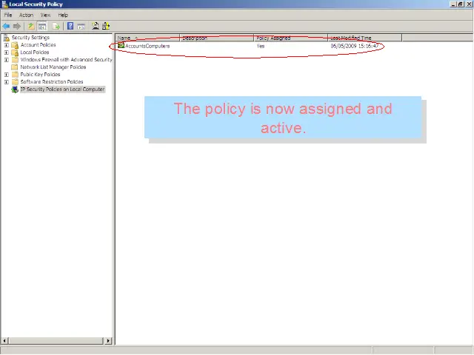The height and width of the screenshot is (355, 474).
Task: Click the Create IP Security Policy icon
Action: tap(96, 26)
